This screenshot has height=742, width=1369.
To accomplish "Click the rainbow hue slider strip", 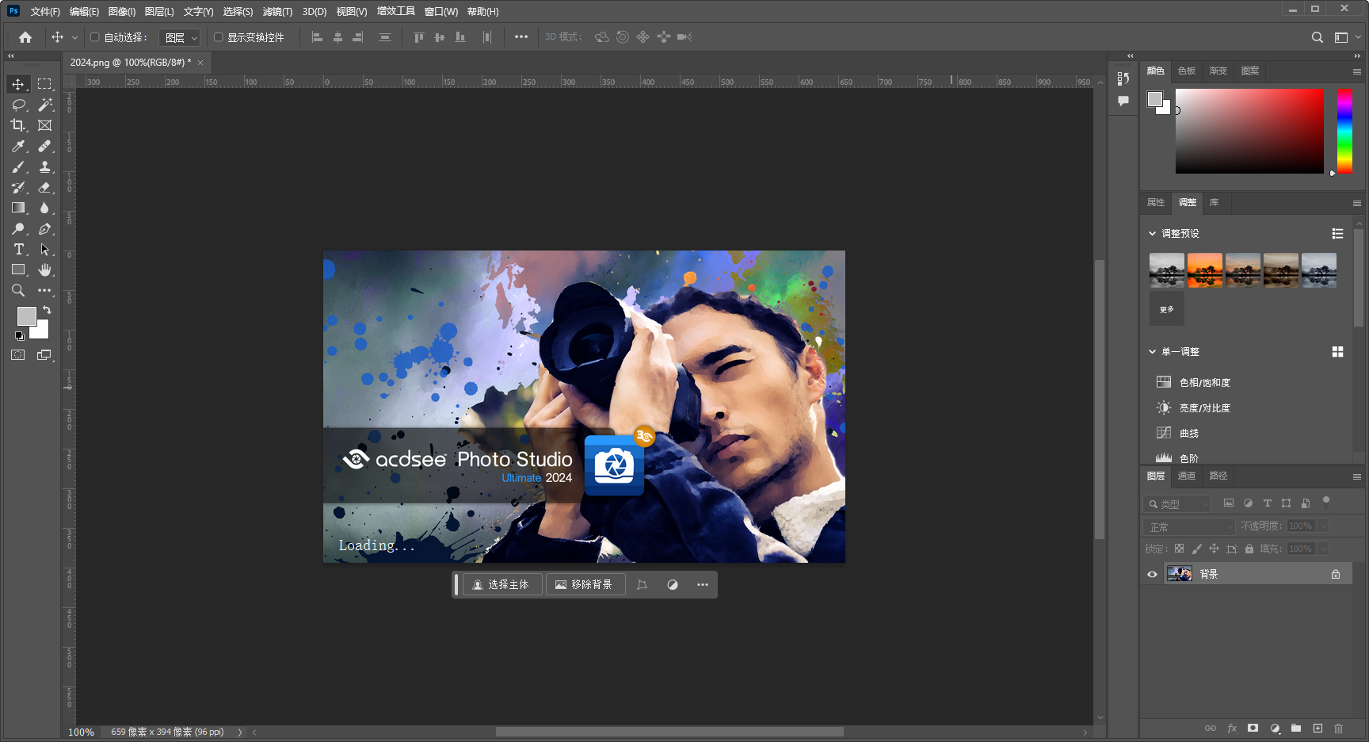I will coord(1344,131).
